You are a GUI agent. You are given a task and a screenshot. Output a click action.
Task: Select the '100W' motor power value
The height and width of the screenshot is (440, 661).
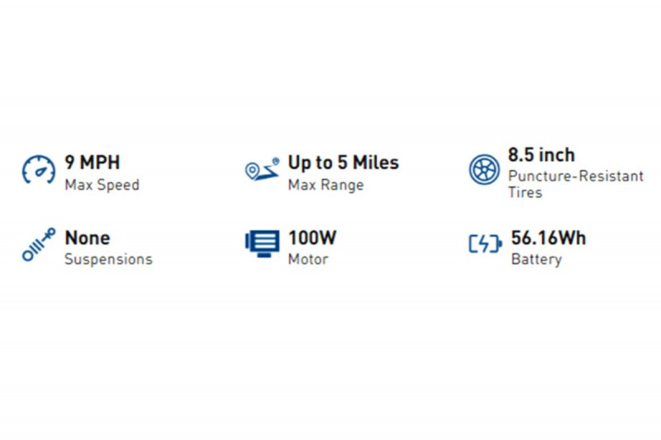point(312,238)
